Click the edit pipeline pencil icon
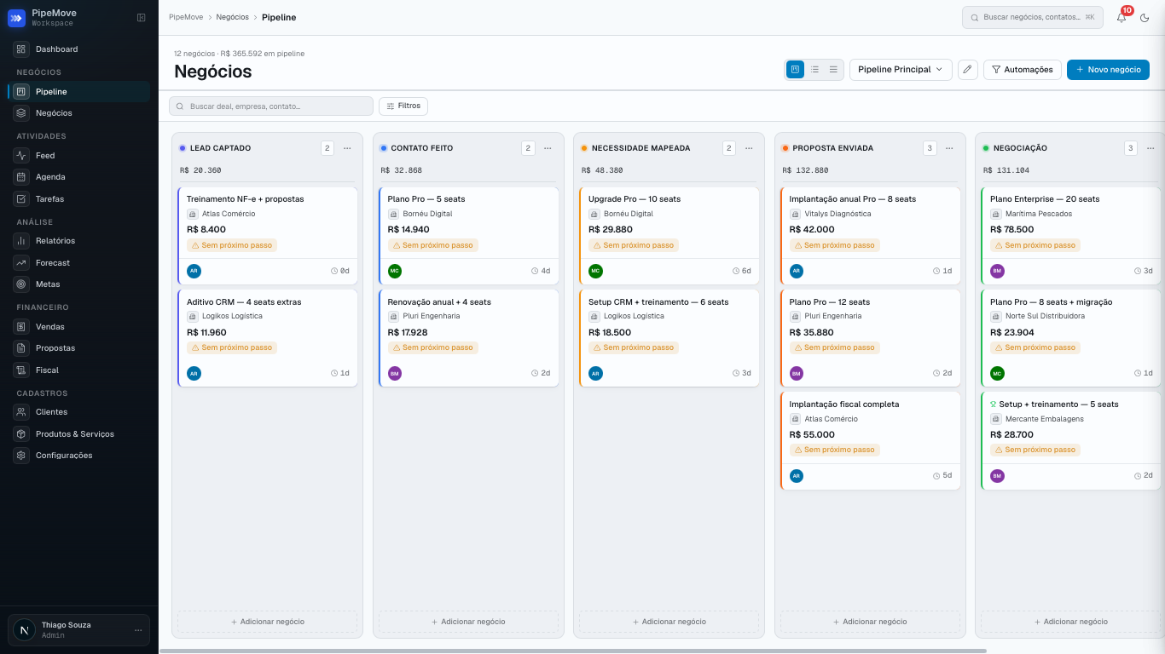Image resolution: width=1165 pixels, height=654 pixels. click(967, 70)
